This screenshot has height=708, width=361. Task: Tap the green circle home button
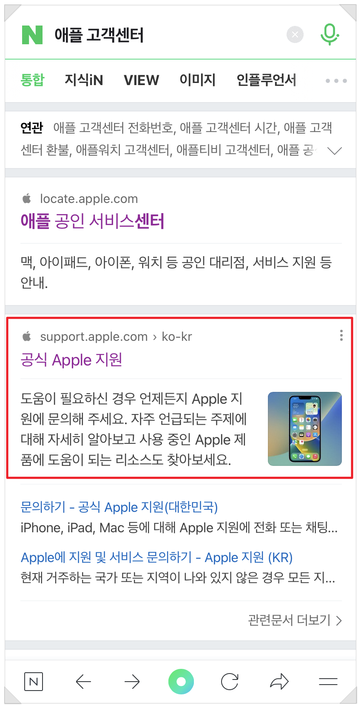(x=181, y=682)
